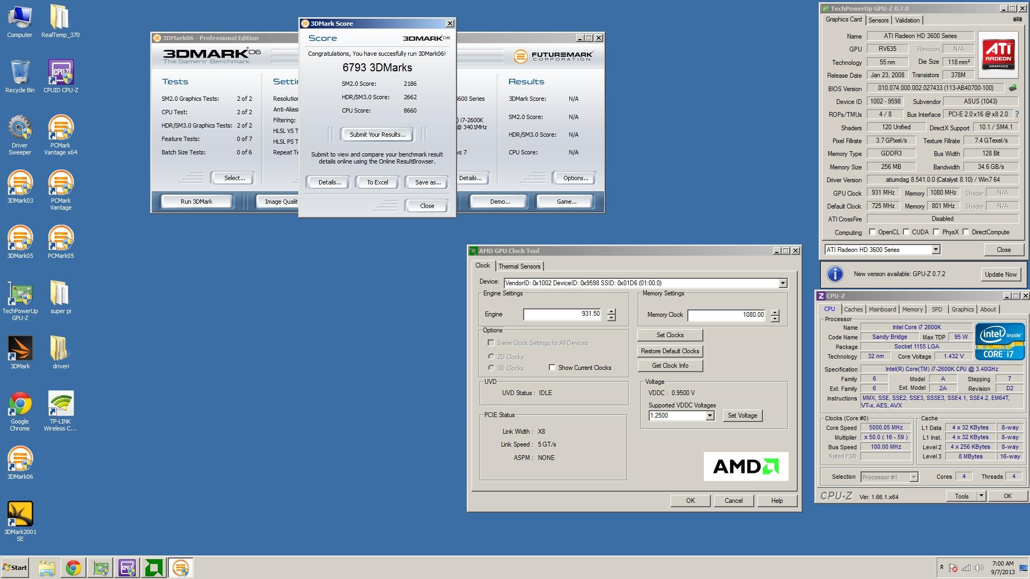Open the RealTemp_370 folder icon
Screen dimensions: 1030x579
coord(60,21)
